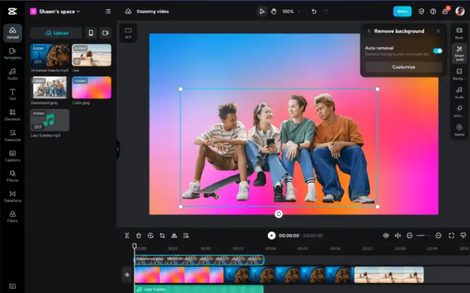This screenshot has height=293, width=470.
Task: Mute the main video track
Action: click(x=127, y=275)
